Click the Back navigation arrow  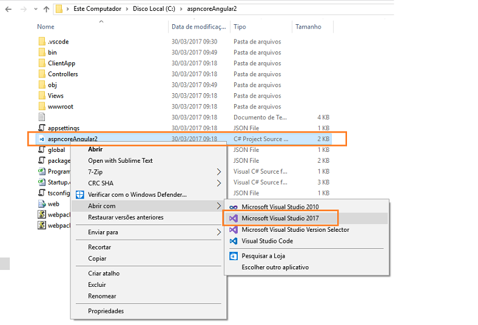pos(8,9)
